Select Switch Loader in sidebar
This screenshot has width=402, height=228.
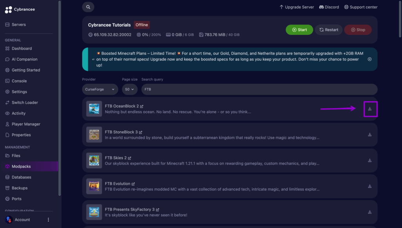pyautogui.click(x=25, y=103)
